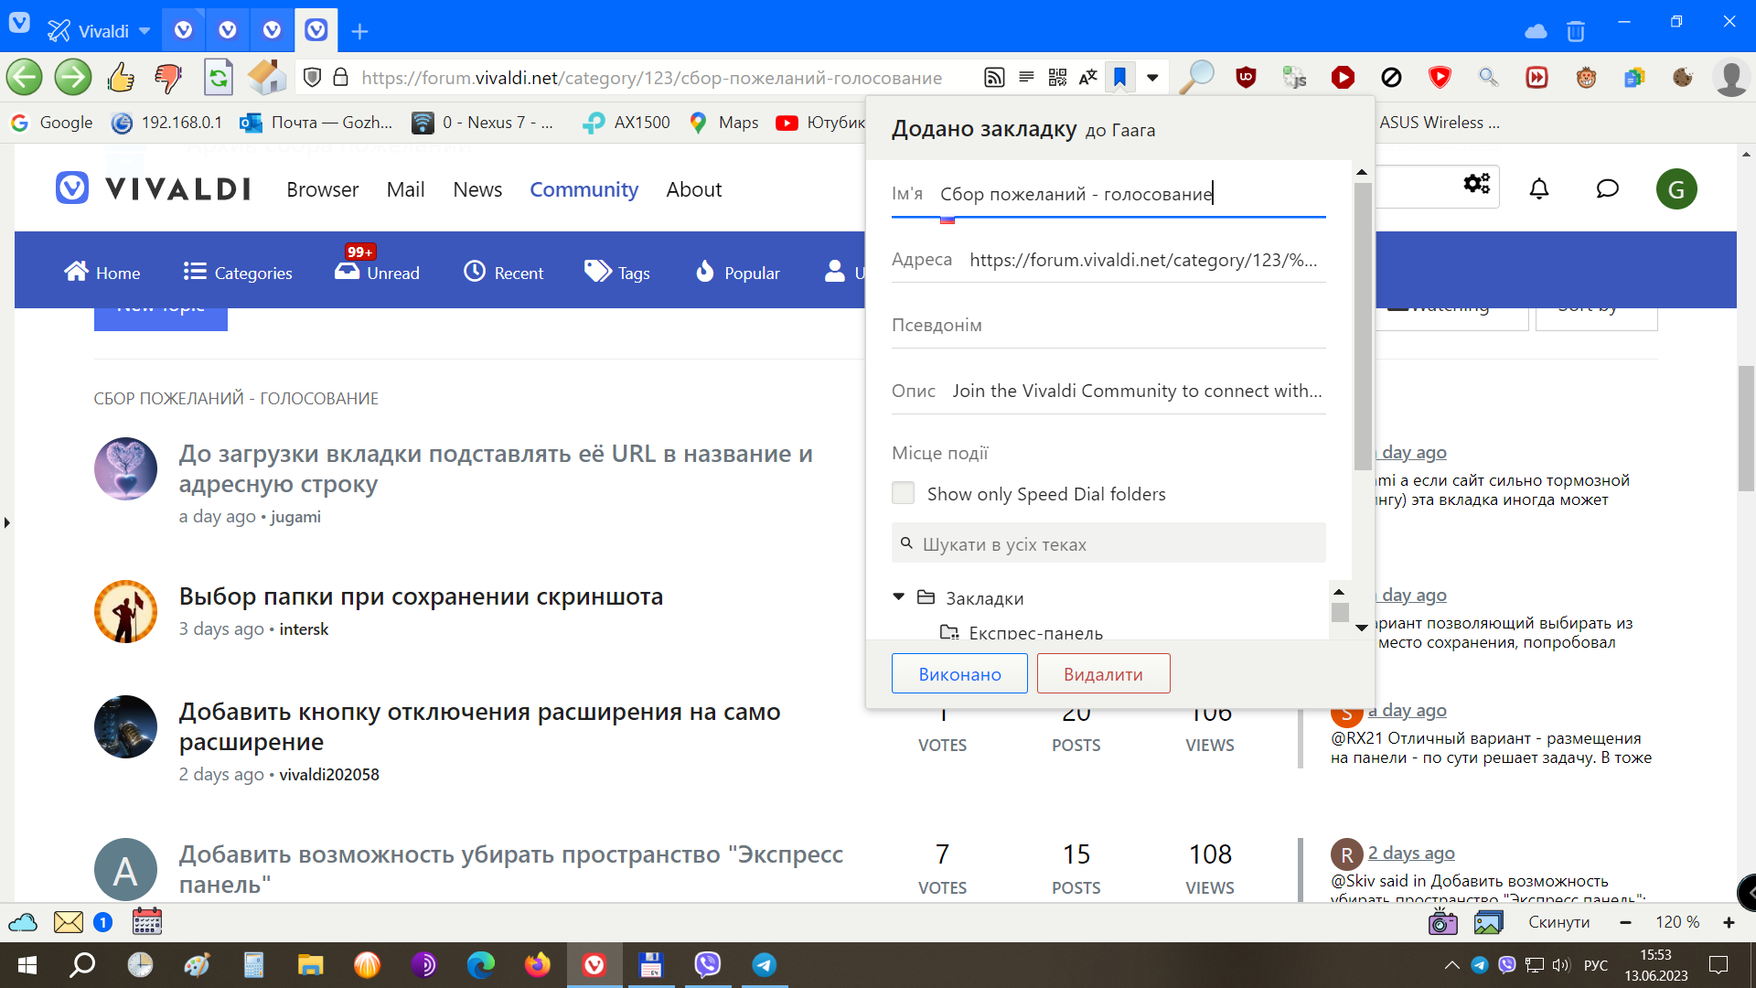Show the QR code icon
This screenshot has width=1756, height=988.
point(1057,78)
